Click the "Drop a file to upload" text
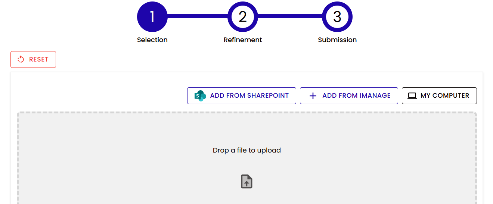Image resolution: width=493 pixels, height=204 pixels. (246, 150)
